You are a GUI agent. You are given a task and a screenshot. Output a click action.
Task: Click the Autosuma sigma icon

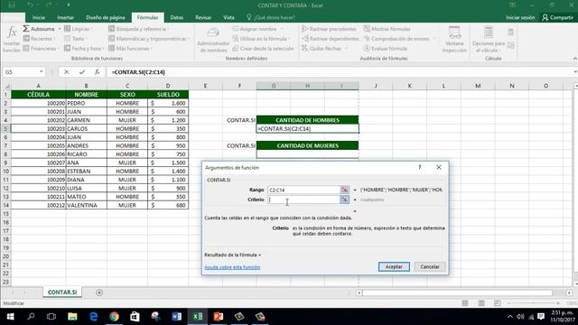[x=26, y=29]
